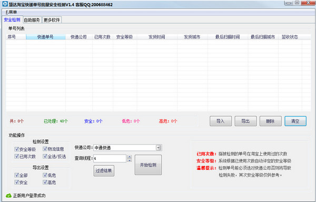Sort by the 序号 column header
Screen dimensions: 316x202
pyautogui.click(x=16, y=37)
